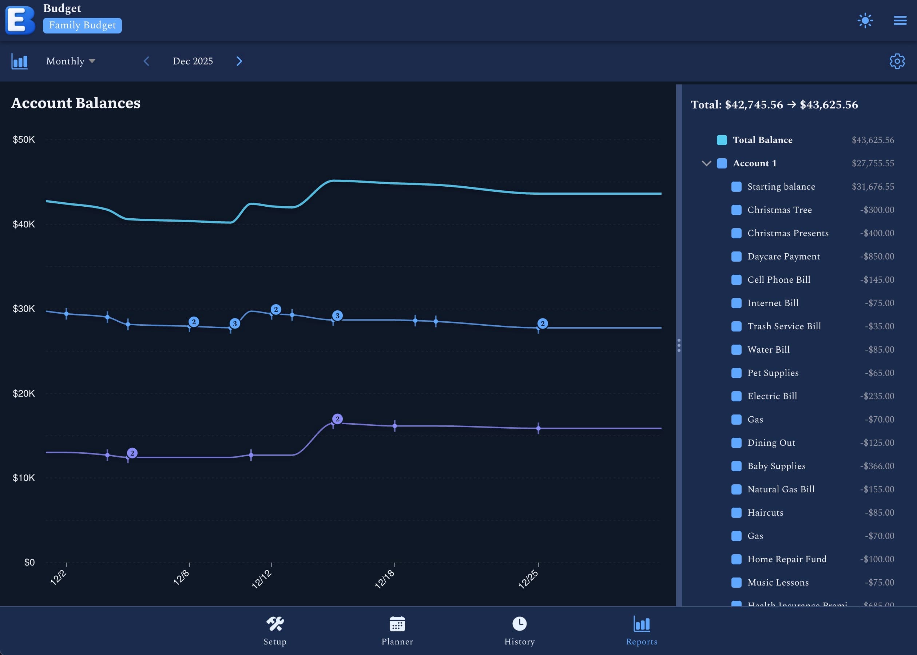The image size is (917, 655).
Task: Select the Electric Bill legend entry
Action: (x=772, y=396)
